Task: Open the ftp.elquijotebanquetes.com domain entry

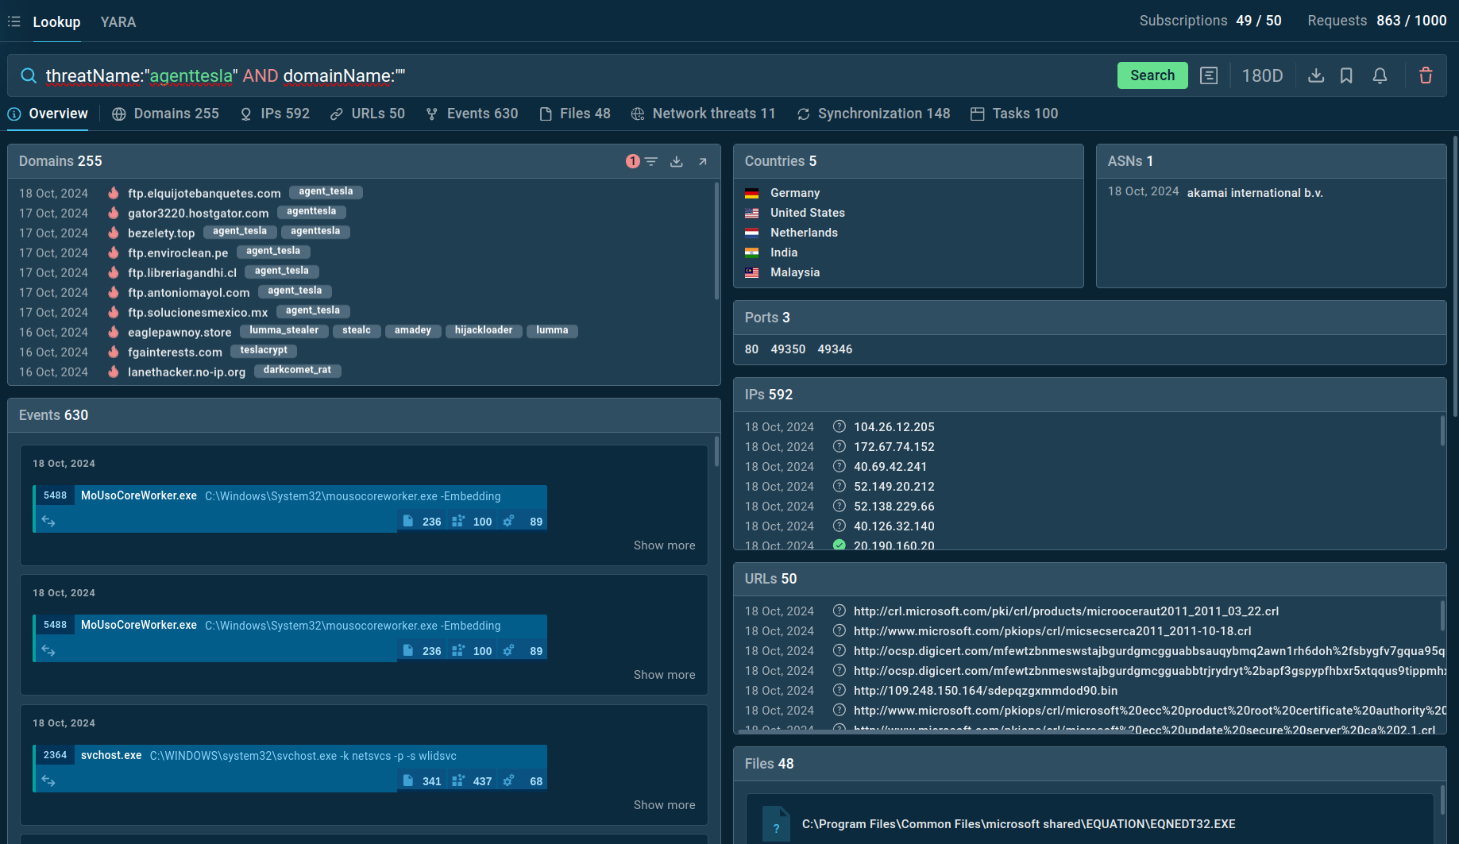Action: [x=204, y=193]
